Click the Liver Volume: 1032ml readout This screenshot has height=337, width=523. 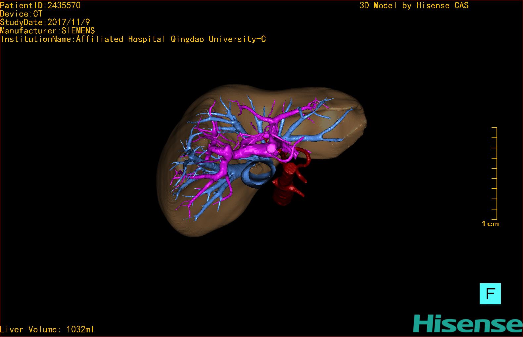(47, 329)
